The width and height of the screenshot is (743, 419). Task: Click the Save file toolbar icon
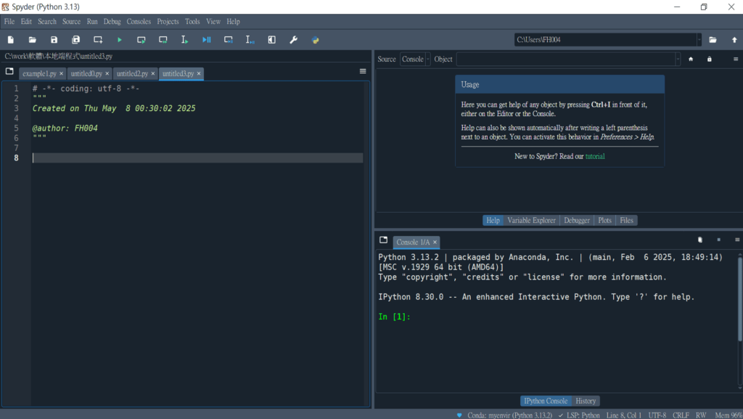pos(54,40)
